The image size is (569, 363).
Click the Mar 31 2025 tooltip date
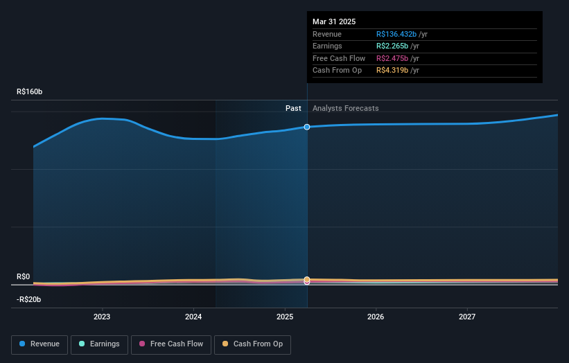coord(334,21)
